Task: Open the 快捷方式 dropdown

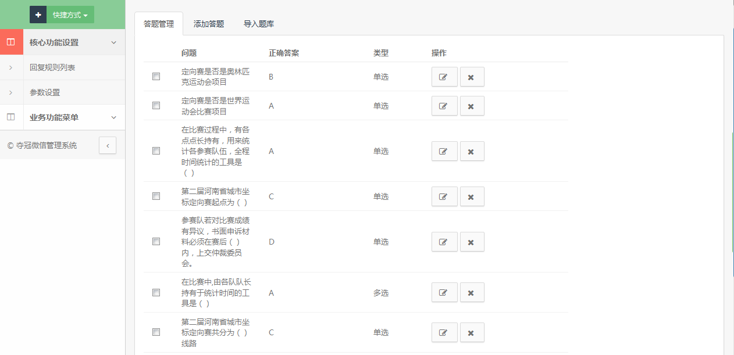Action: pyautogui.click(x=70, y=15)
